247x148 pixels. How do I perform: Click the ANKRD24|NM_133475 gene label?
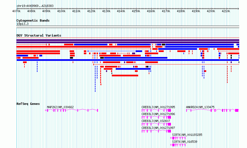pyautogui.click(x=200, y=107)
